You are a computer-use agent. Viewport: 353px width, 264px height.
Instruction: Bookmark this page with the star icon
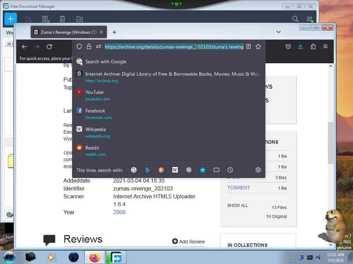pyautogui.click(x=258, y=46)
